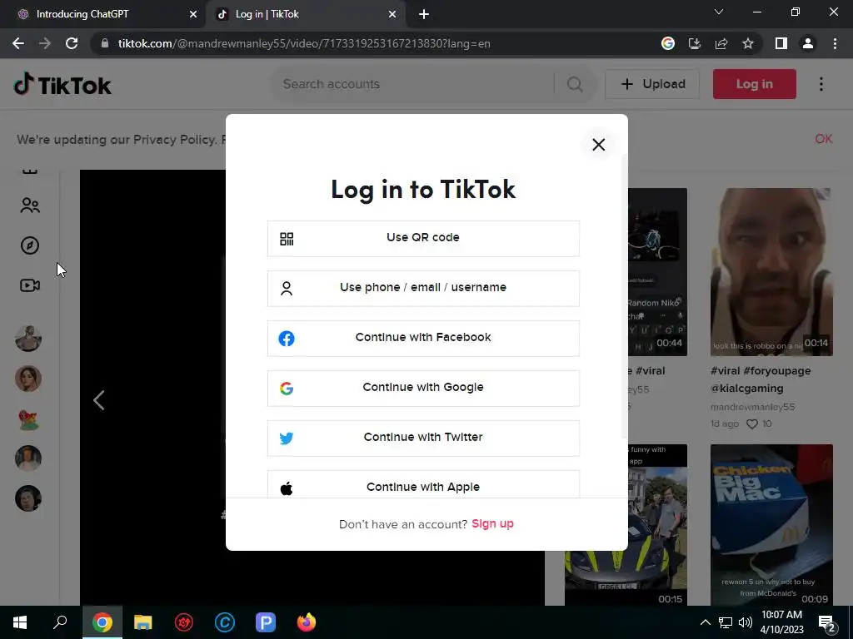Click the Sign up link
Screen dimensions: 853x639
point(492,524)
